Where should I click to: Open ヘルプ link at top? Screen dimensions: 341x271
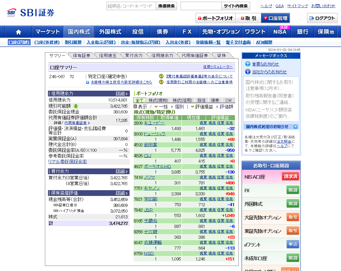click(x=266, y=6)
